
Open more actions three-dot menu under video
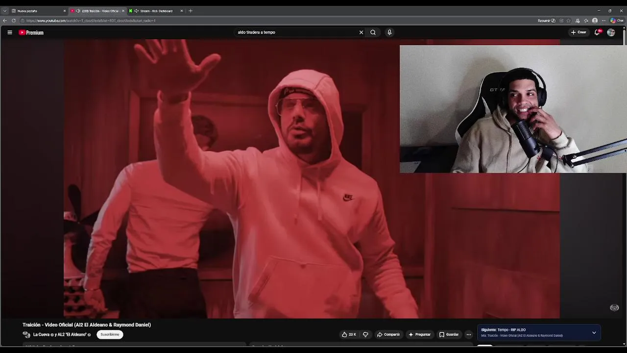[469, 334]
